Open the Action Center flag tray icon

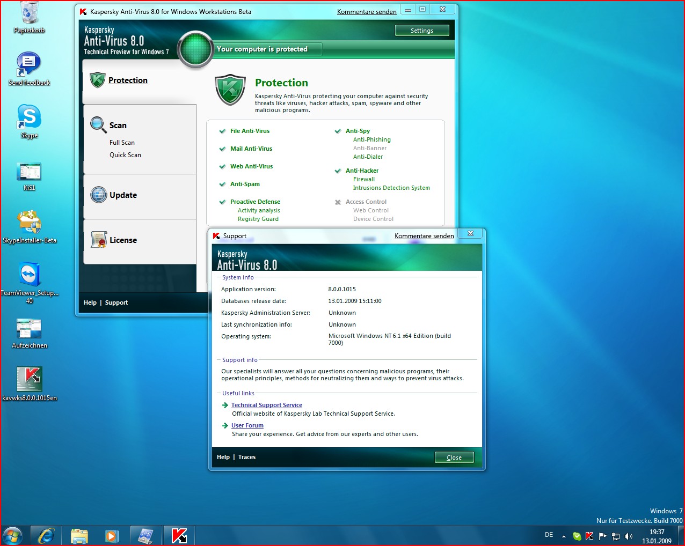click(602, 536)
